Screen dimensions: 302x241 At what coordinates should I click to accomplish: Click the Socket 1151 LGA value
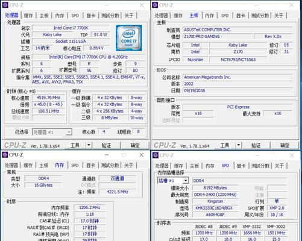pyautogui.click(x=71, y=42)
